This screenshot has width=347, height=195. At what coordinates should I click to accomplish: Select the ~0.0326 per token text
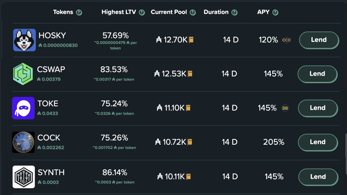pyautogui.click(x=114, y=113)
